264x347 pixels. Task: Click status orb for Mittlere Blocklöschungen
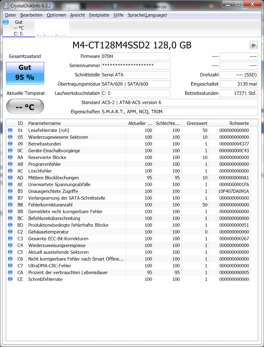coord(10,177)
